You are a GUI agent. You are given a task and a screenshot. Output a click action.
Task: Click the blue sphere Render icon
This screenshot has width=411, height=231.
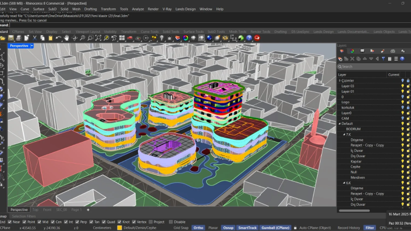click(x=209, y=38)
